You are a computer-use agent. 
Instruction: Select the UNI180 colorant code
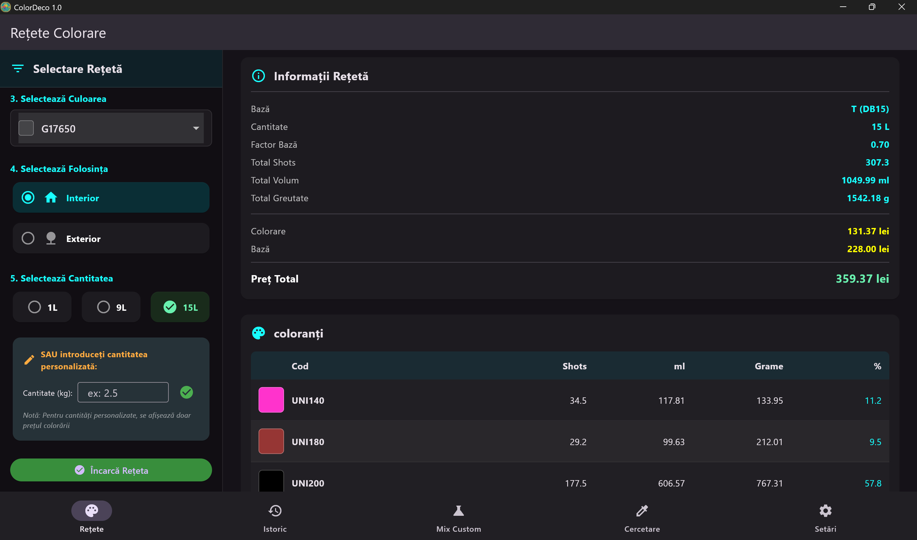(308, 442)
